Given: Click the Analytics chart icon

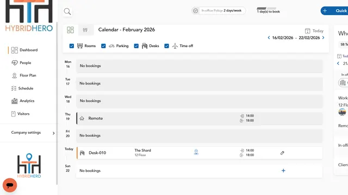Looking at the screenshot, I should tap(15, 101).
